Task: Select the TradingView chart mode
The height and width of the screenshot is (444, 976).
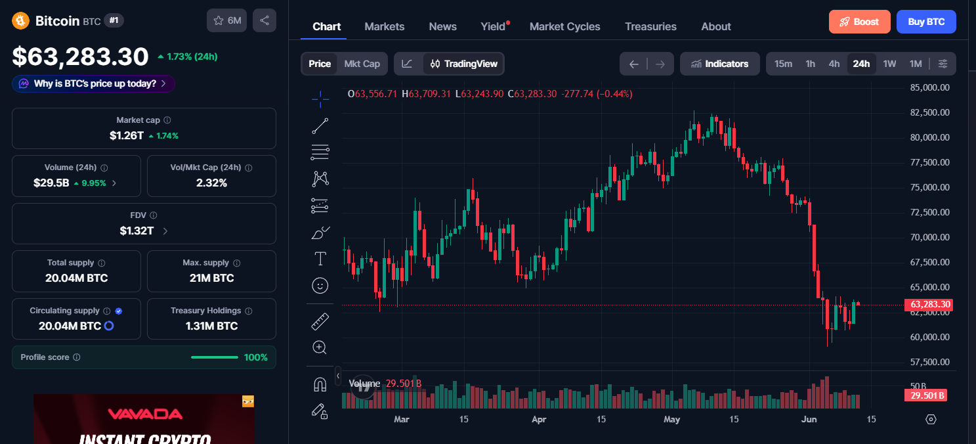Action: point(464,64)
